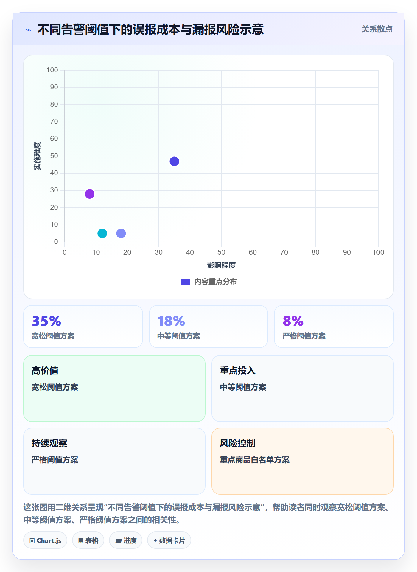This screenshot has width=417, height=572.
Task: Open the 重点投入 quadrant card
Action: pos(303,388)
